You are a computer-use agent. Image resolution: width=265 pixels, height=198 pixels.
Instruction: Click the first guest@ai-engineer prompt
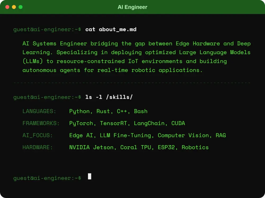click(47, 30)
